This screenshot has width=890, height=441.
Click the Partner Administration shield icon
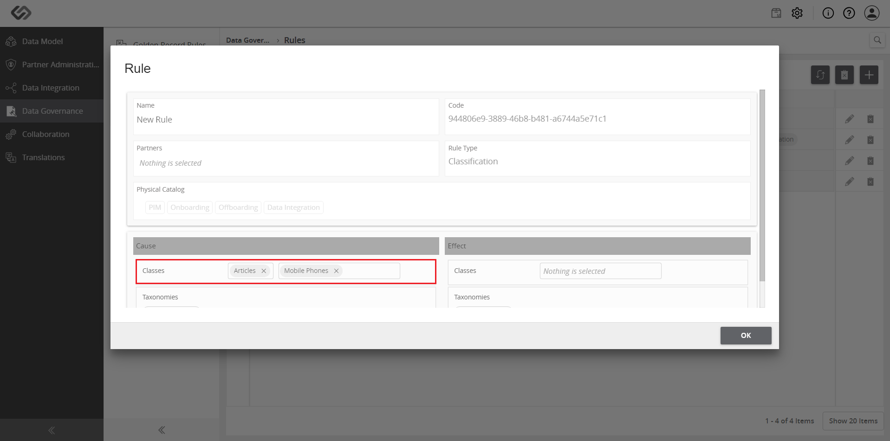point(11,65)
